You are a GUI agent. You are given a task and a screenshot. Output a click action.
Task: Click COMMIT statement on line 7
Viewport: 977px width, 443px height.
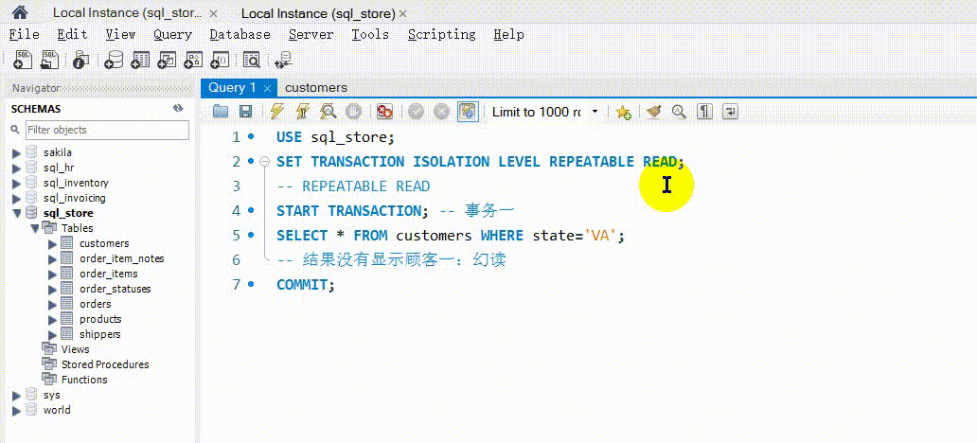click(x=305, y=285)
